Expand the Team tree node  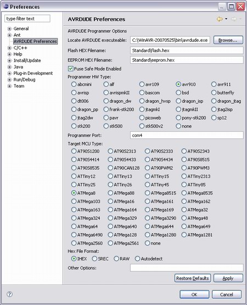9,86
